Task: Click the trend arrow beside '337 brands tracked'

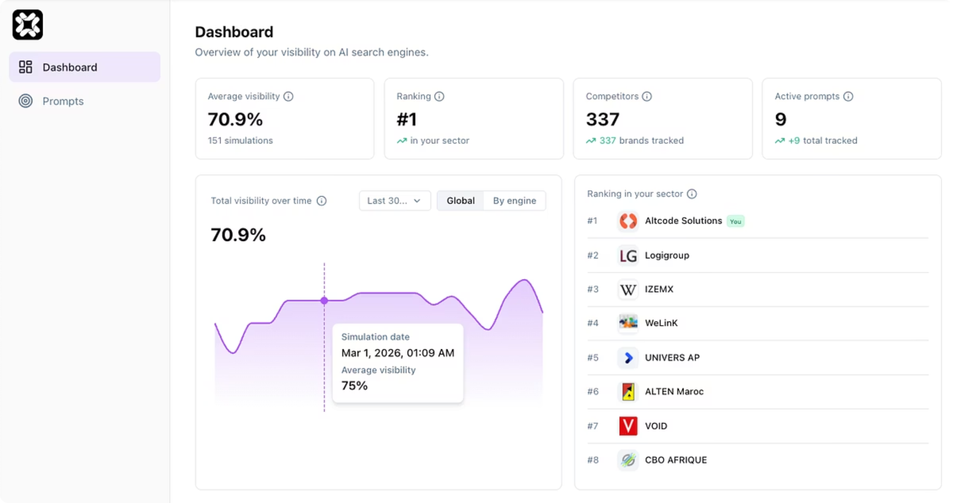Action: [591, 141]
